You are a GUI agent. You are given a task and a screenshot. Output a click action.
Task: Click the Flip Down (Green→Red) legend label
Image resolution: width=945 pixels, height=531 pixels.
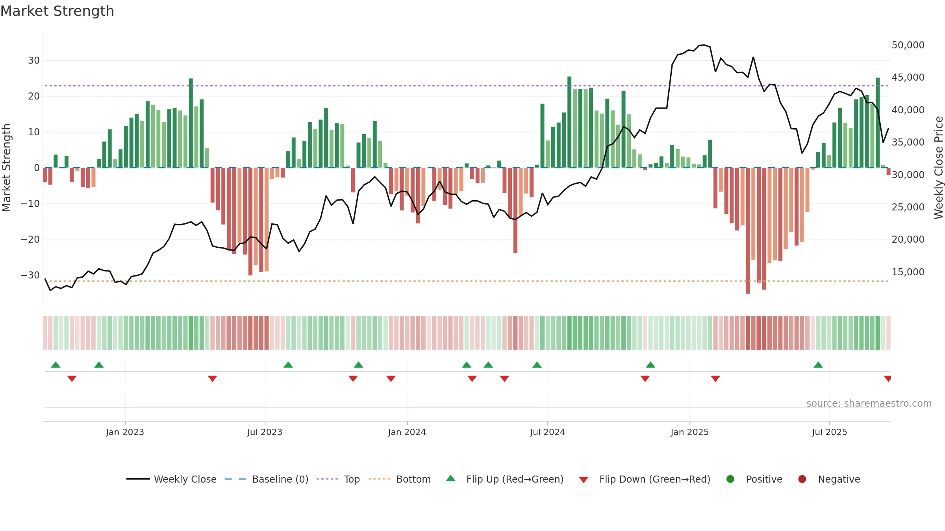point(655,479)
